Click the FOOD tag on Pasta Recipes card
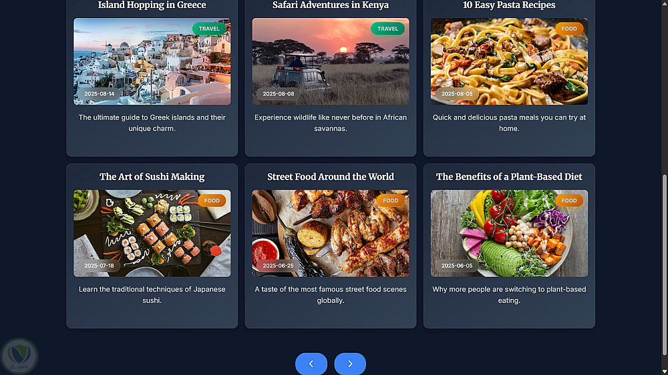This screenshot has width=668, height=375. (x=568, y=29)
